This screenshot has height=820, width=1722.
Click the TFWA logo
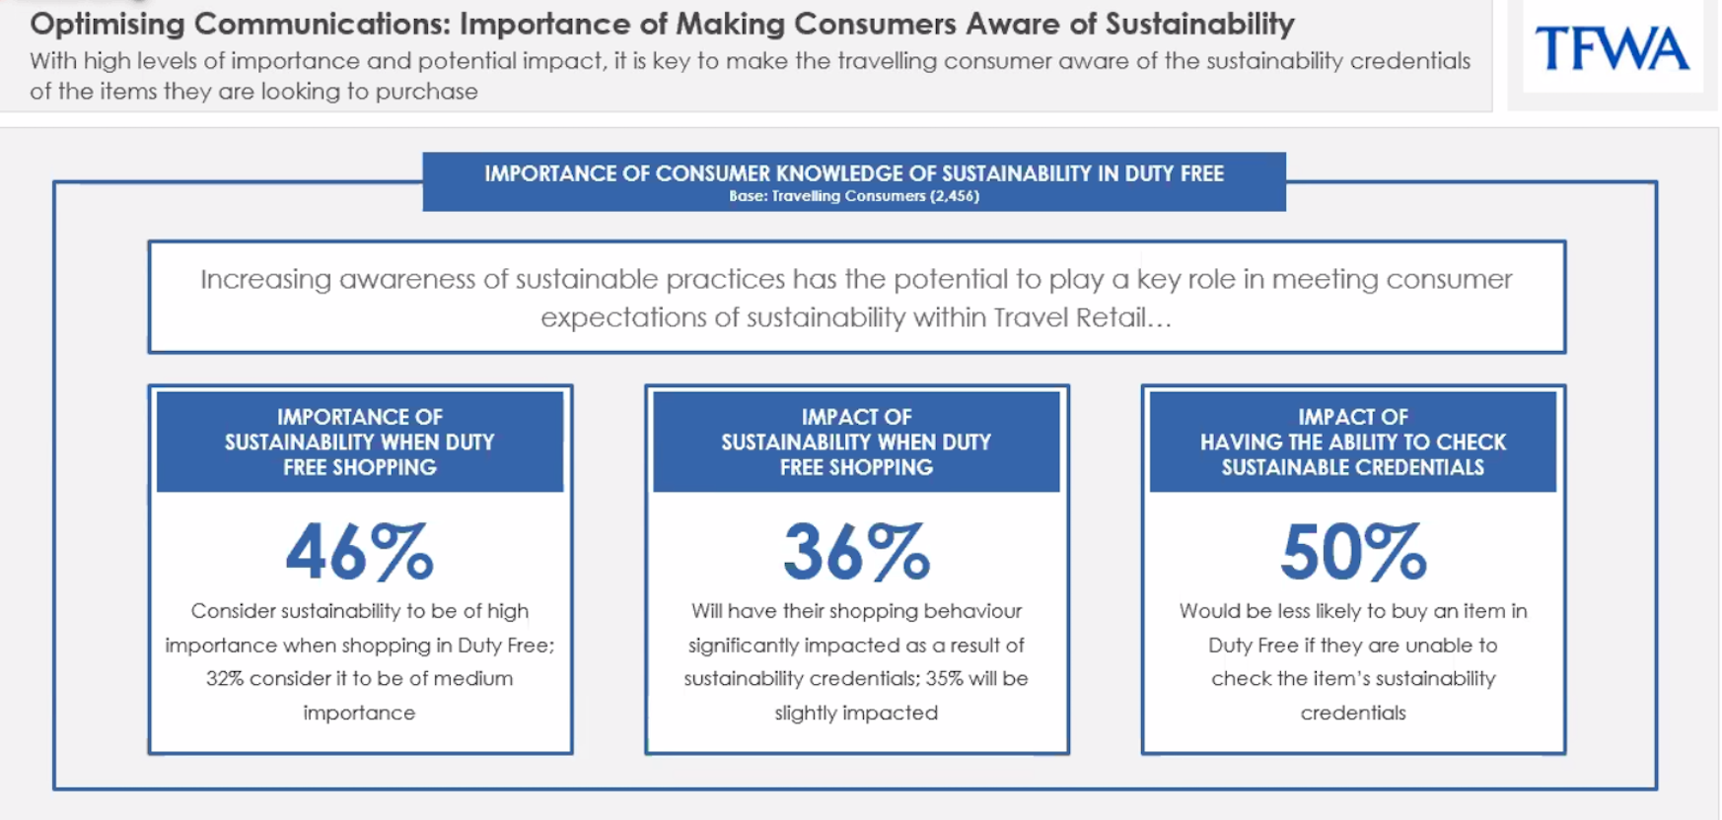[x=1612, y=48]
